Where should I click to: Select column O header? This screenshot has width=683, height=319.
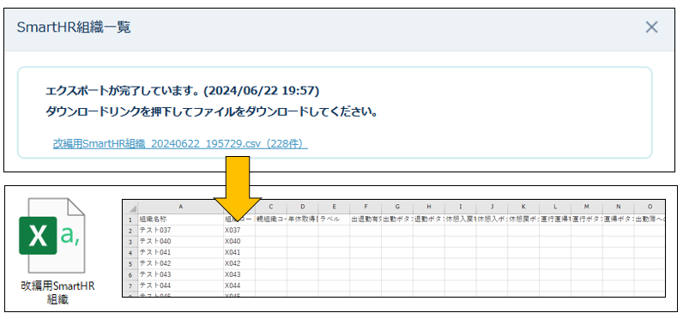click(x=650, y=208)
